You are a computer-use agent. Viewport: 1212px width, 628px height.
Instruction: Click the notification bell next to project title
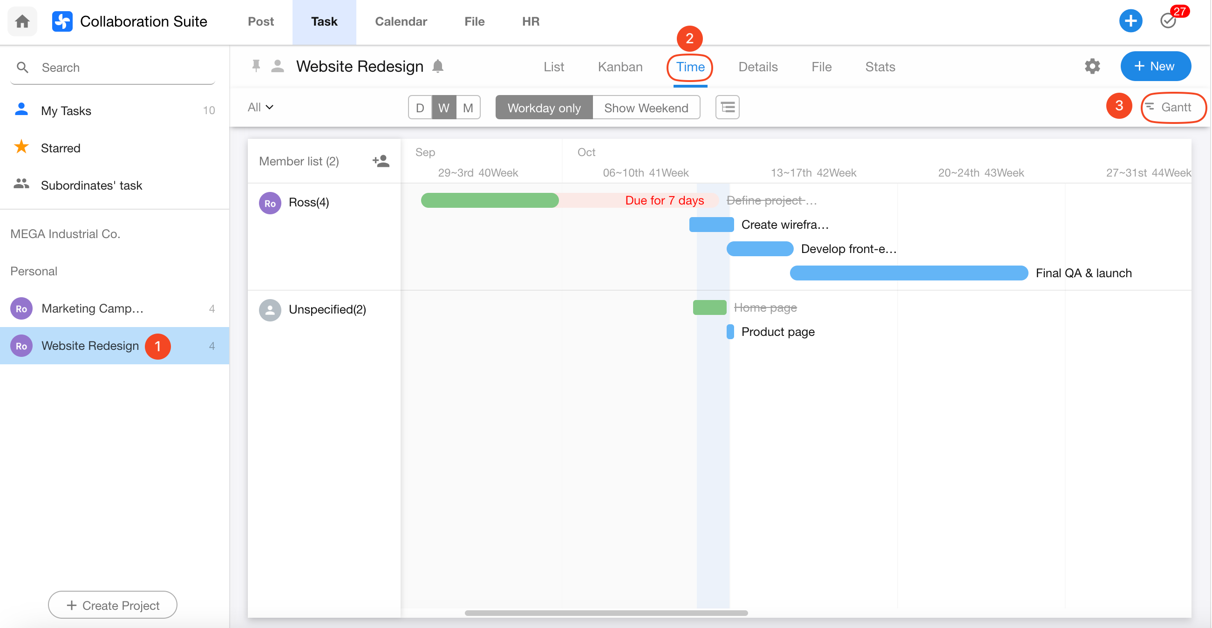(x=437, y=66)
